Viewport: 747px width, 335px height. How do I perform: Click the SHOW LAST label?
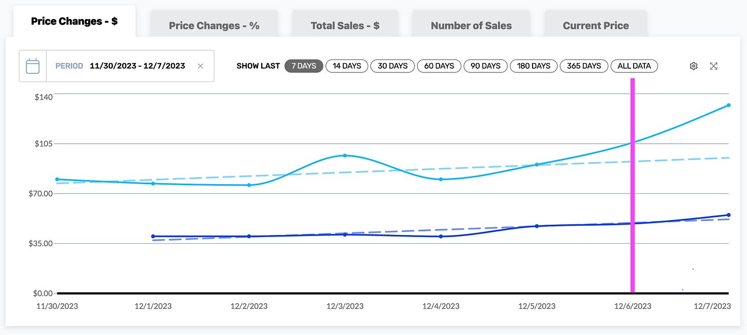[258, 66]
